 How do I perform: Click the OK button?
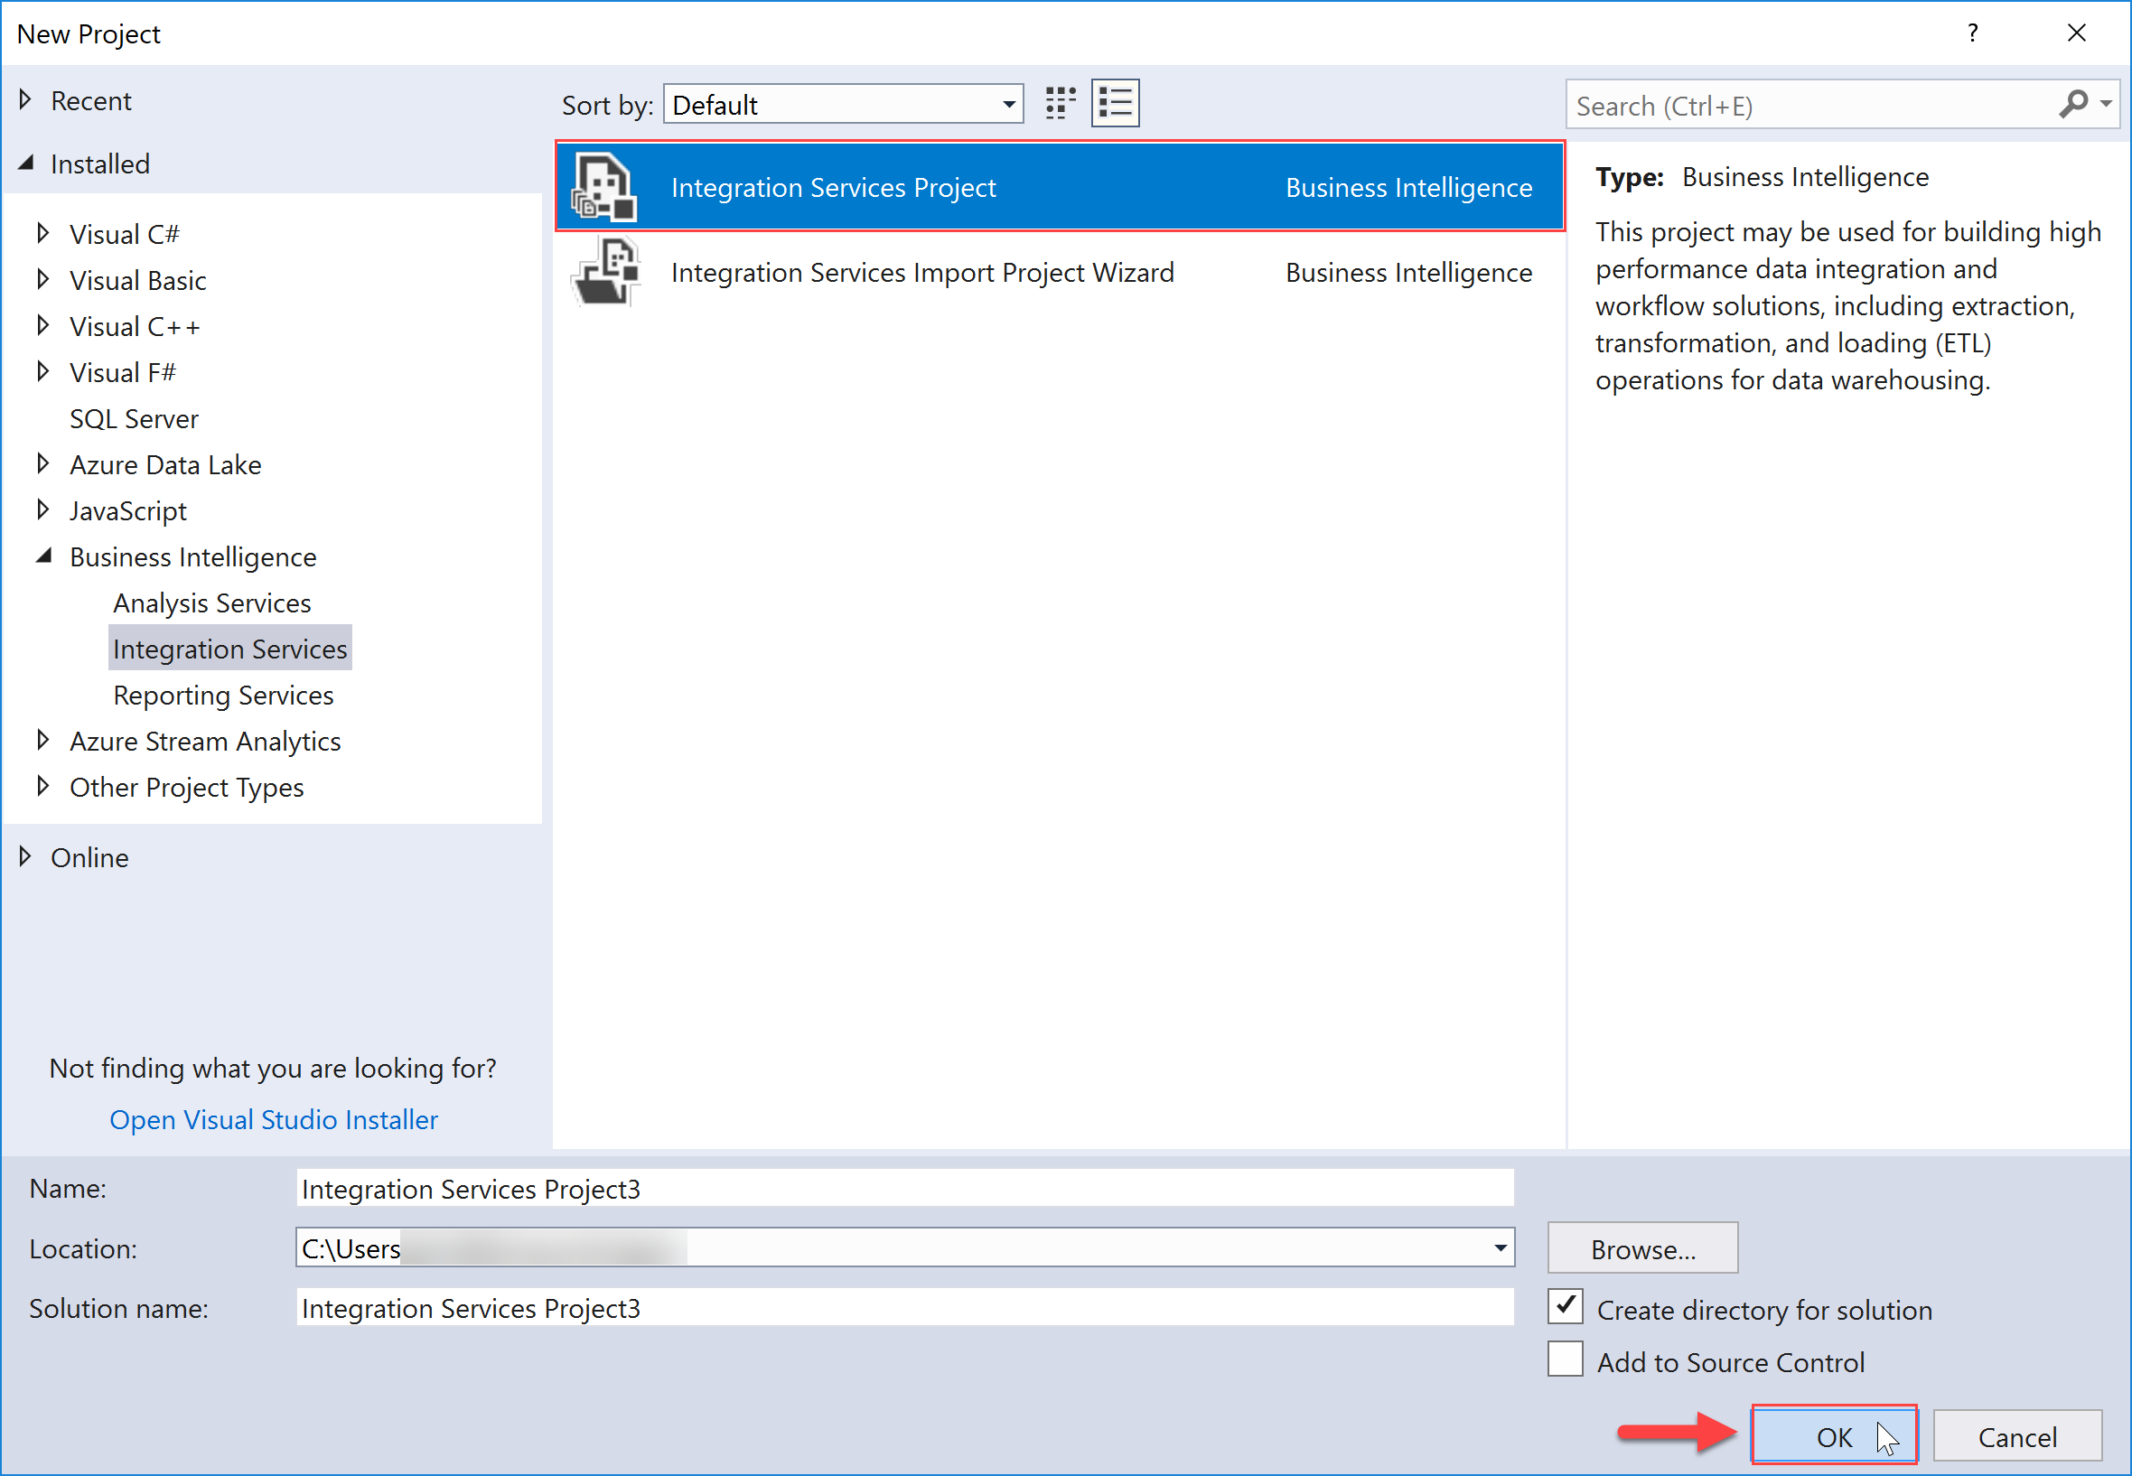[x=1833, y=1435]
